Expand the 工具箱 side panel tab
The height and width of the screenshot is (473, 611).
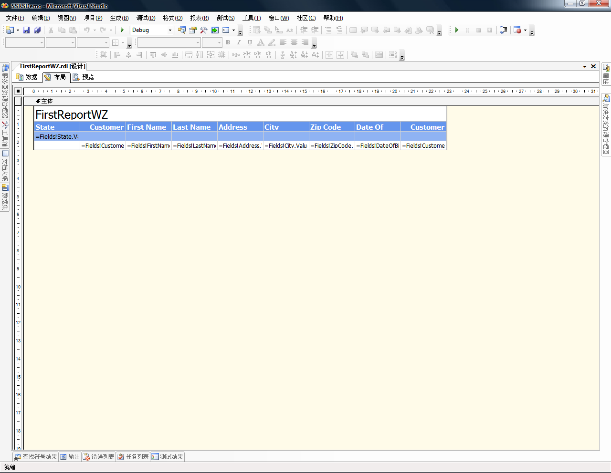[x=5, y=134]
